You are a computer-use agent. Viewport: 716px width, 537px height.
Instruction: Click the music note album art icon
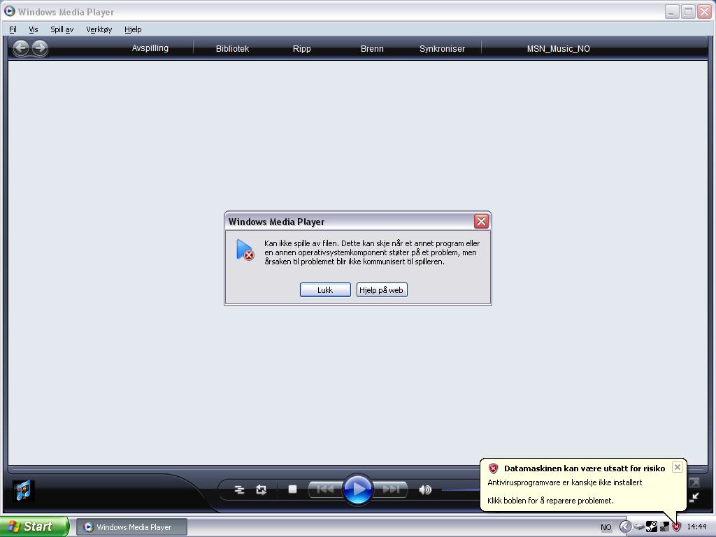pyautogui.click(x=22, y=491)
